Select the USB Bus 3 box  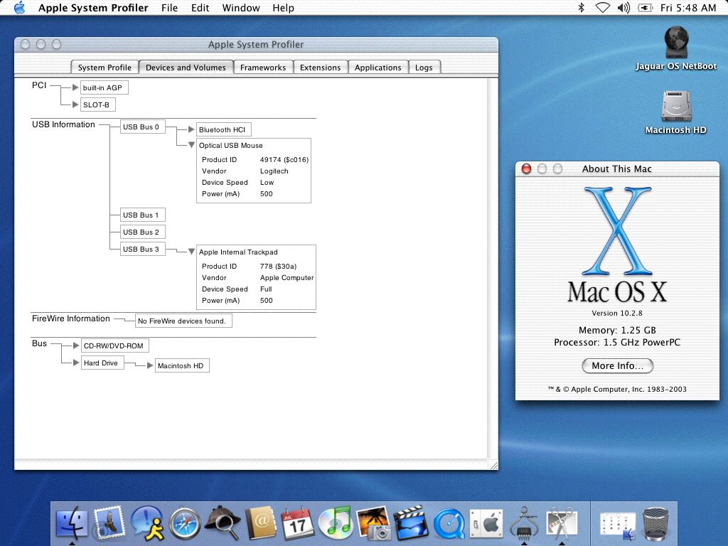[x=141, y=249]
